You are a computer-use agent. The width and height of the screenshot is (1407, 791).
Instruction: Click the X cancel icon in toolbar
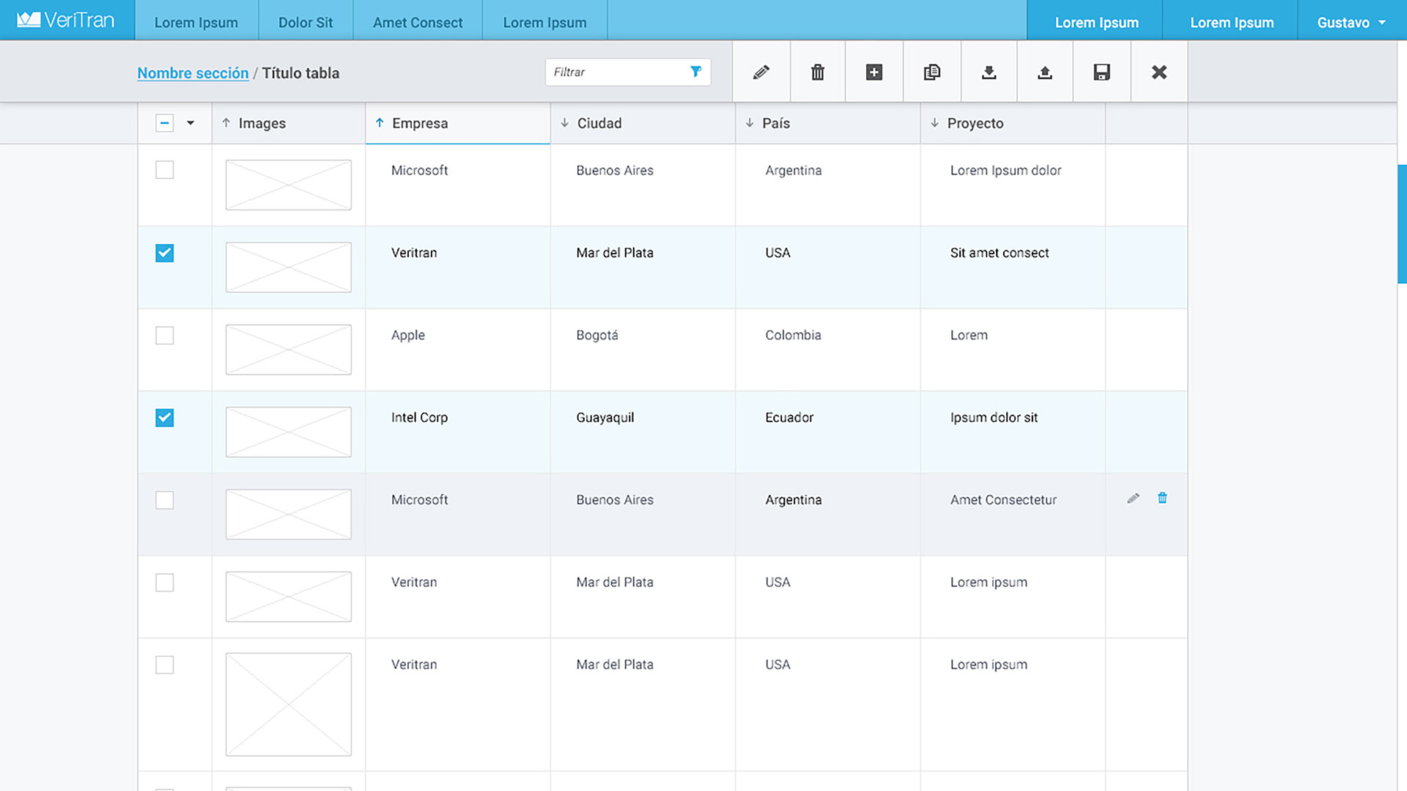click(x=1159, y=72)
